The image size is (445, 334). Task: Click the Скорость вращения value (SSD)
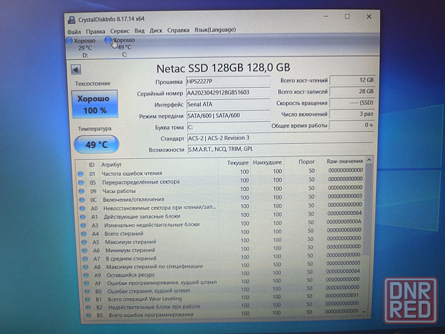[352, 102]
